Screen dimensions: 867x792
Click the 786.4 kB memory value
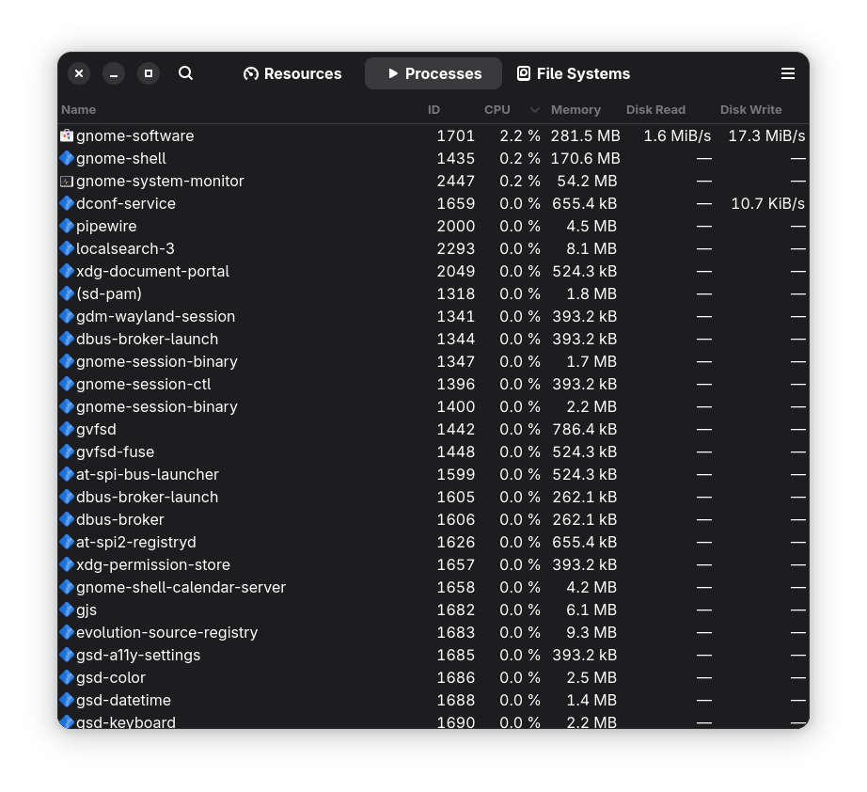pyautogui.click(x=585, y=429)
